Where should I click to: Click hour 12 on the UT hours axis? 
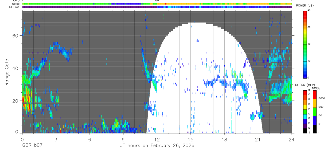(x=157, y=139)
